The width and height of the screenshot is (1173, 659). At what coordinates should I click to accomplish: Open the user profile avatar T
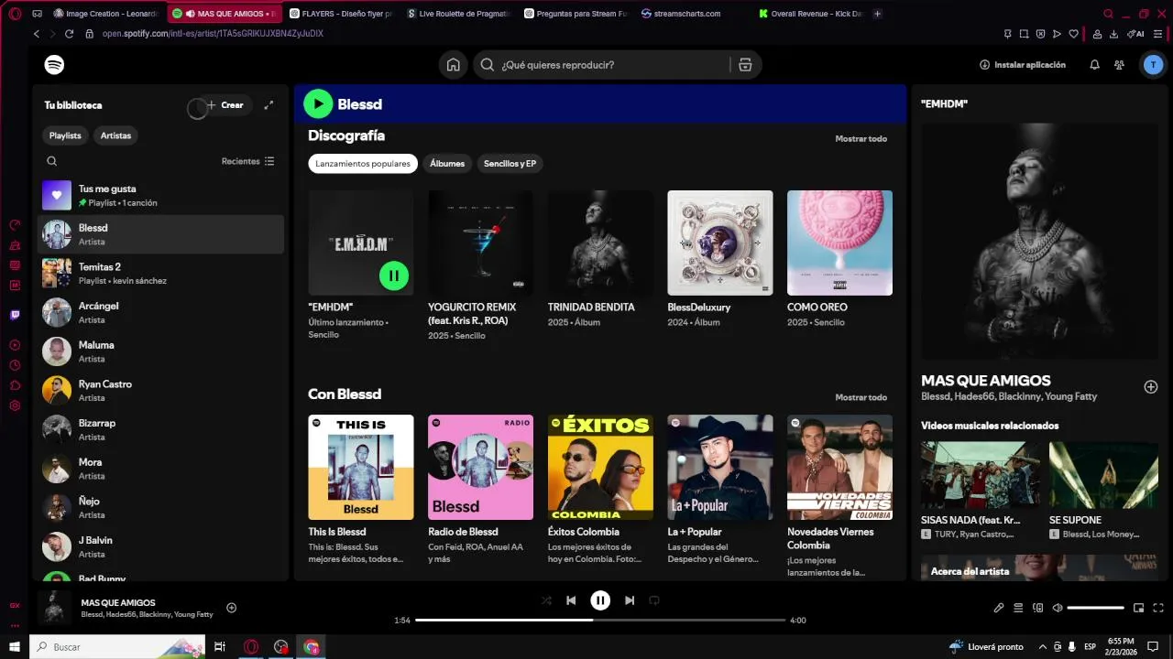(1153, 65)
